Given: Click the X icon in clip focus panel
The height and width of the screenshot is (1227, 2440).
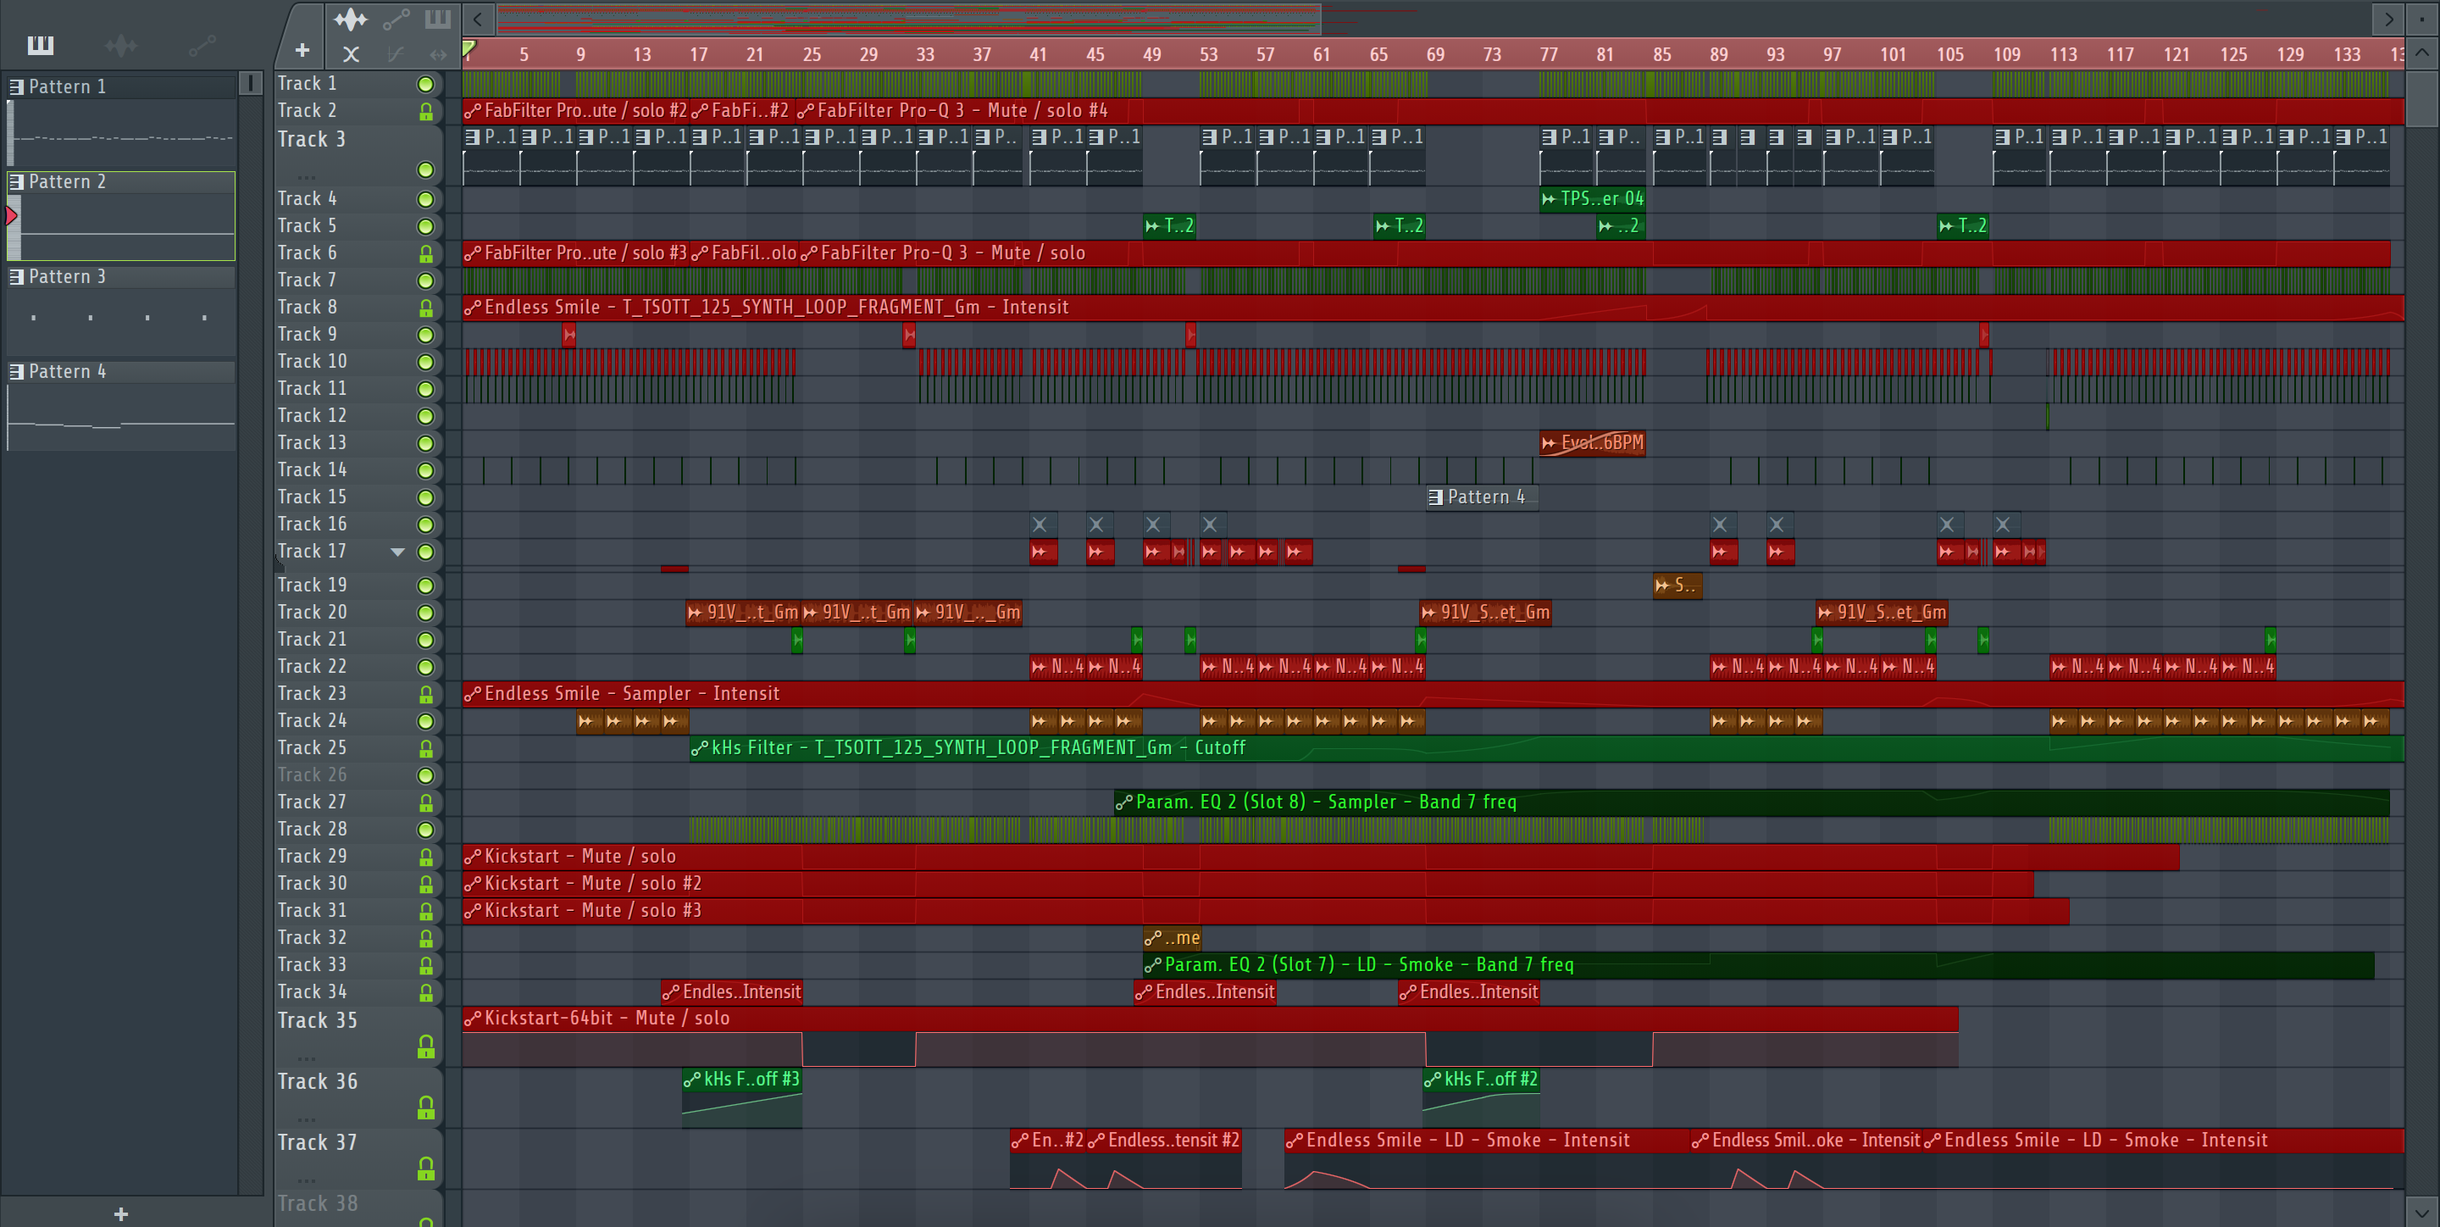Looking at the screenshot, I should (x=351, y=54).
